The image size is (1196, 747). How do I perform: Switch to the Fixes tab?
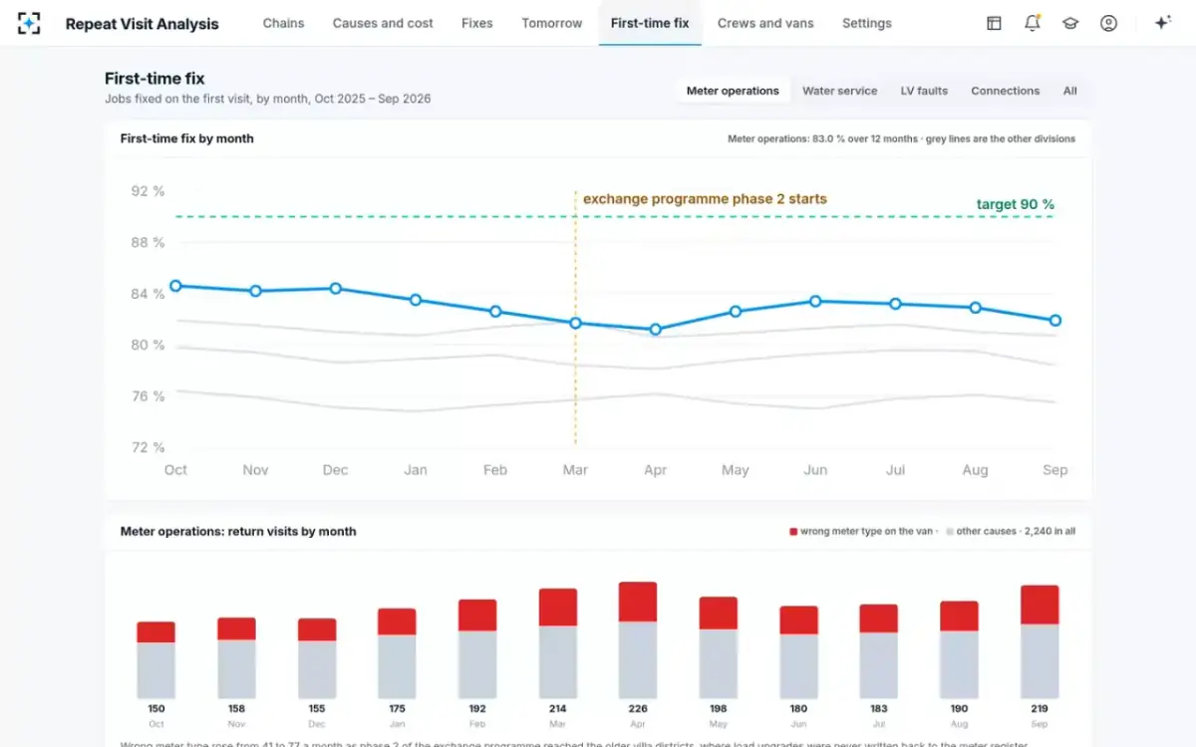click(477, 23)
